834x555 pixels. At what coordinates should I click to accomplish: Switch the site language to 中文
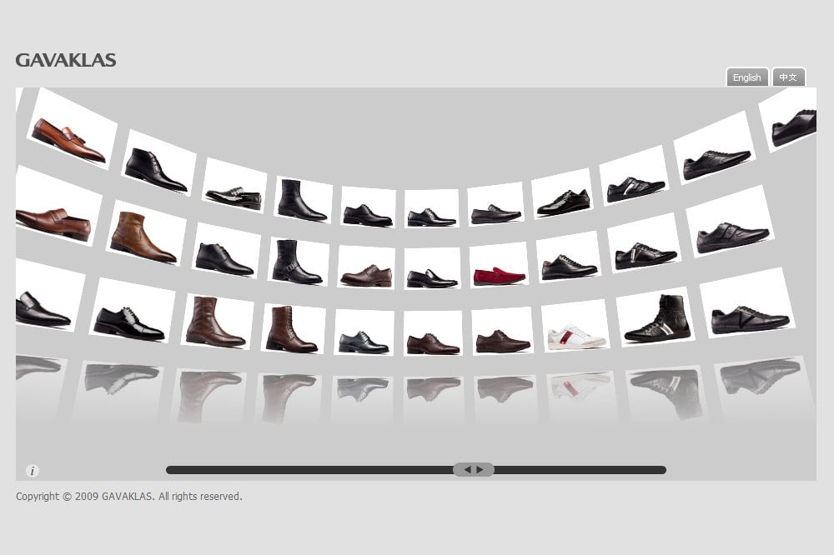[x=787, y=77]
